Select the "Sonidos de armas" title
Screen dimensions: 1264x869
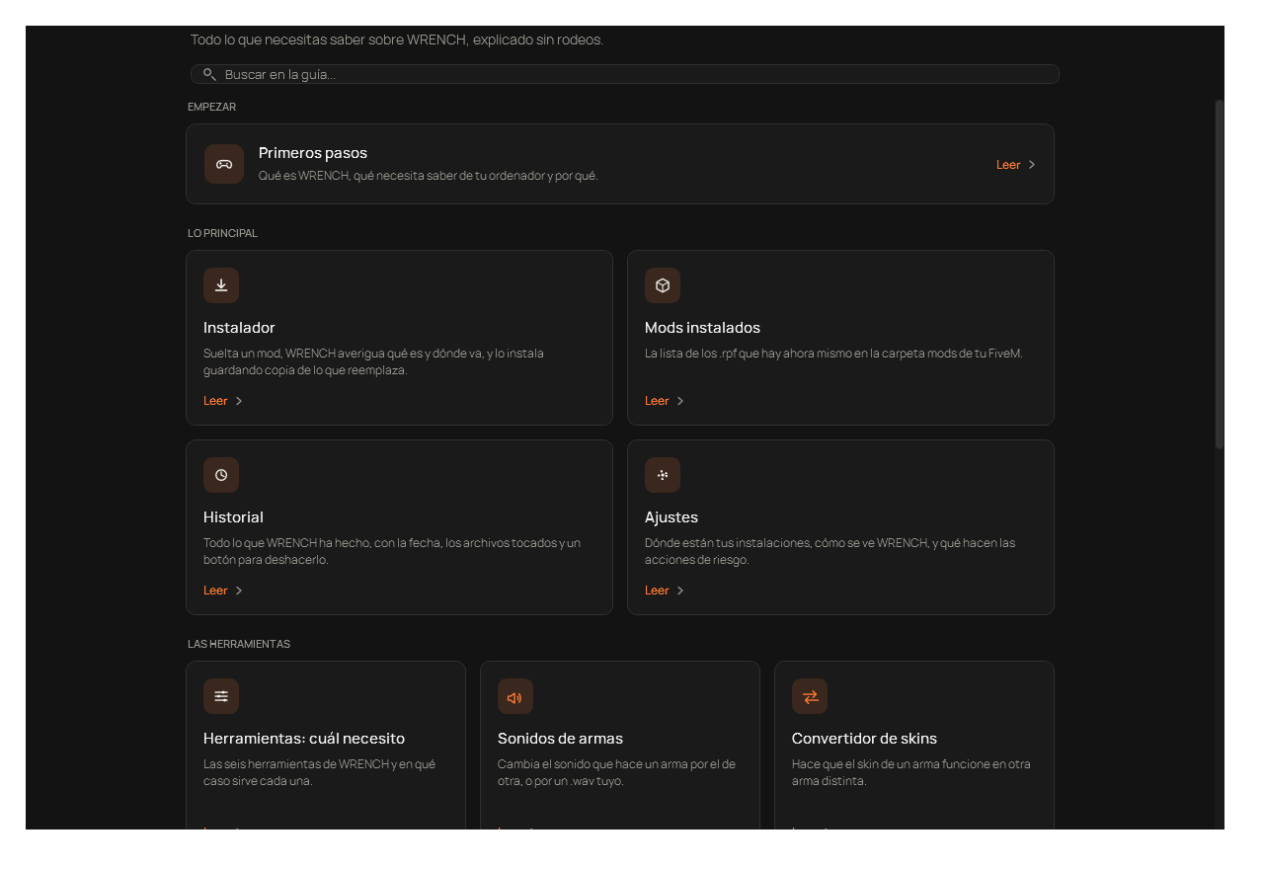click(x=560, y=739)
